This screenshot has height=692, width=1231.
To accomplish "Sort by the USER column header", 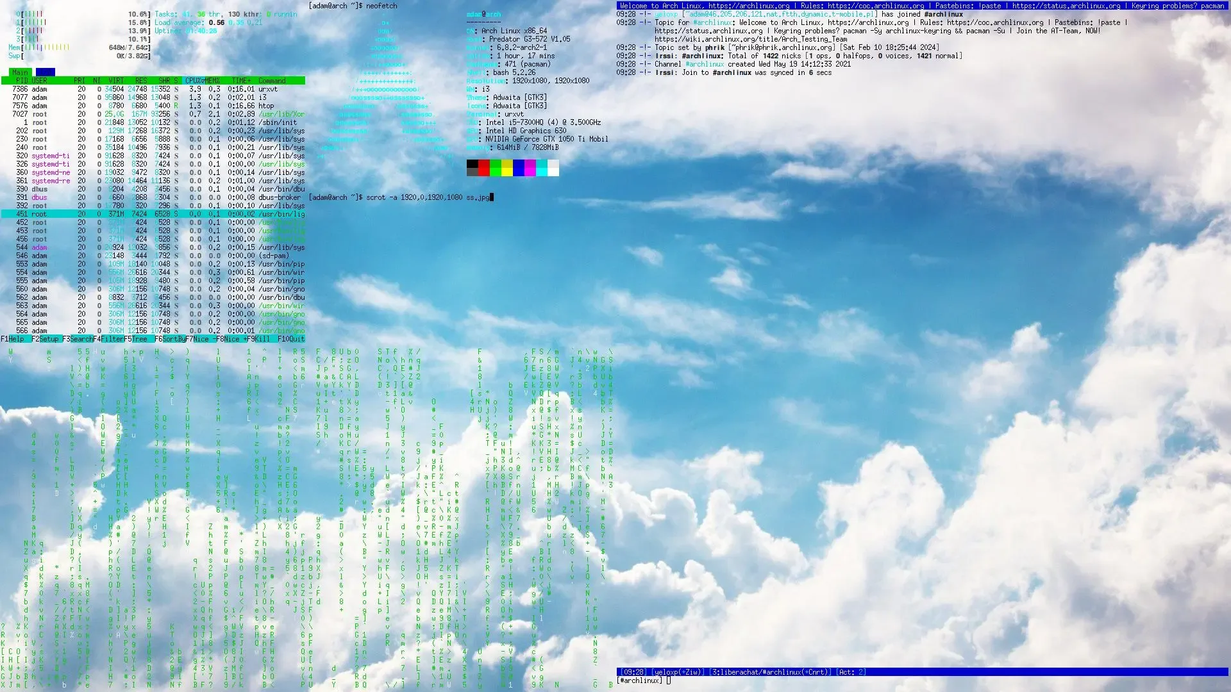I will click(40, 81).
